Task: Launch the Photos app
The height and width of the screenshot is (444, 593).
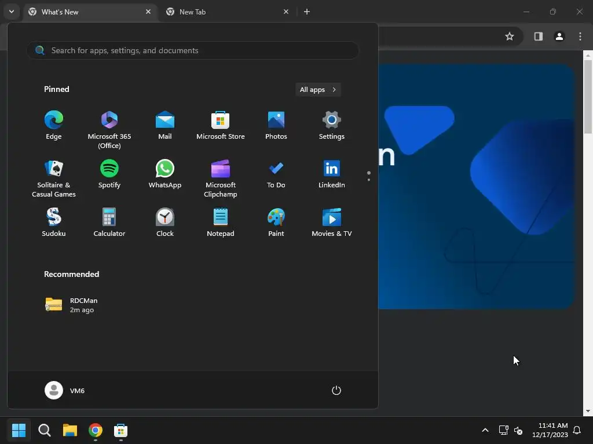Action: coord(276,125)
